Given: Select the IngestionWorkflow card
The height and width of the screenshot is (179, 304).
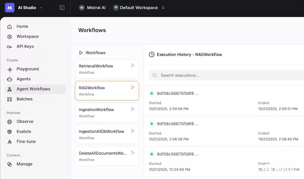Looking at the screenshot, I should point(103,112).
